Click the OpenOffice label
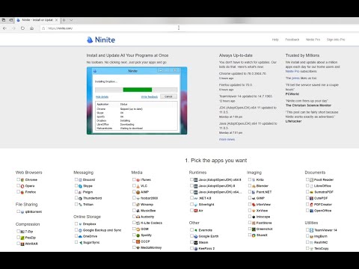This screenshot has height=269, width=359. [323, 211]
